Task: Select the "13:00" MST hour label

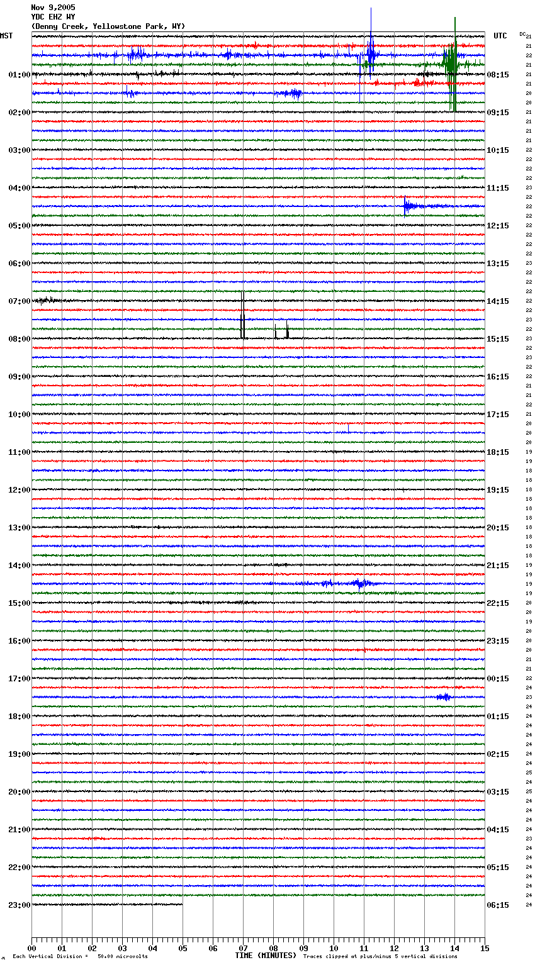Action: pyautogui.click(x=20, y=528)
